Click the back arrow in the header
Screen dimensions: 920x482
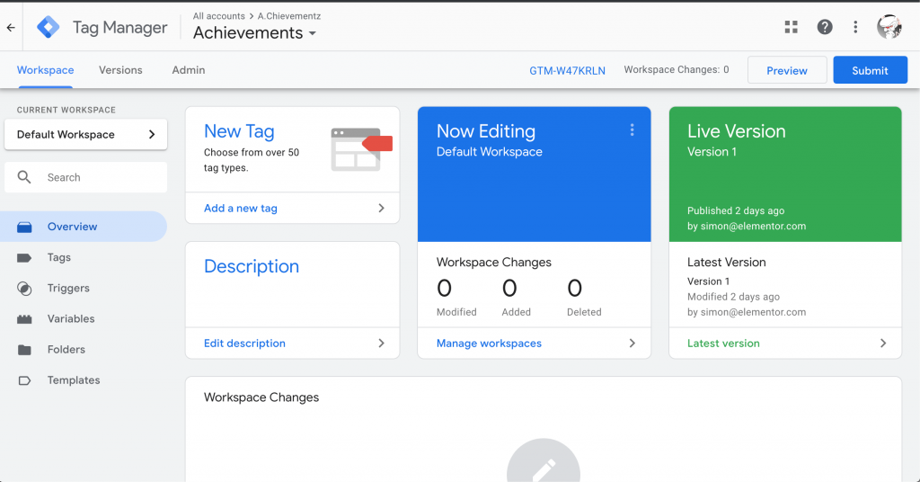pos(11,28)
